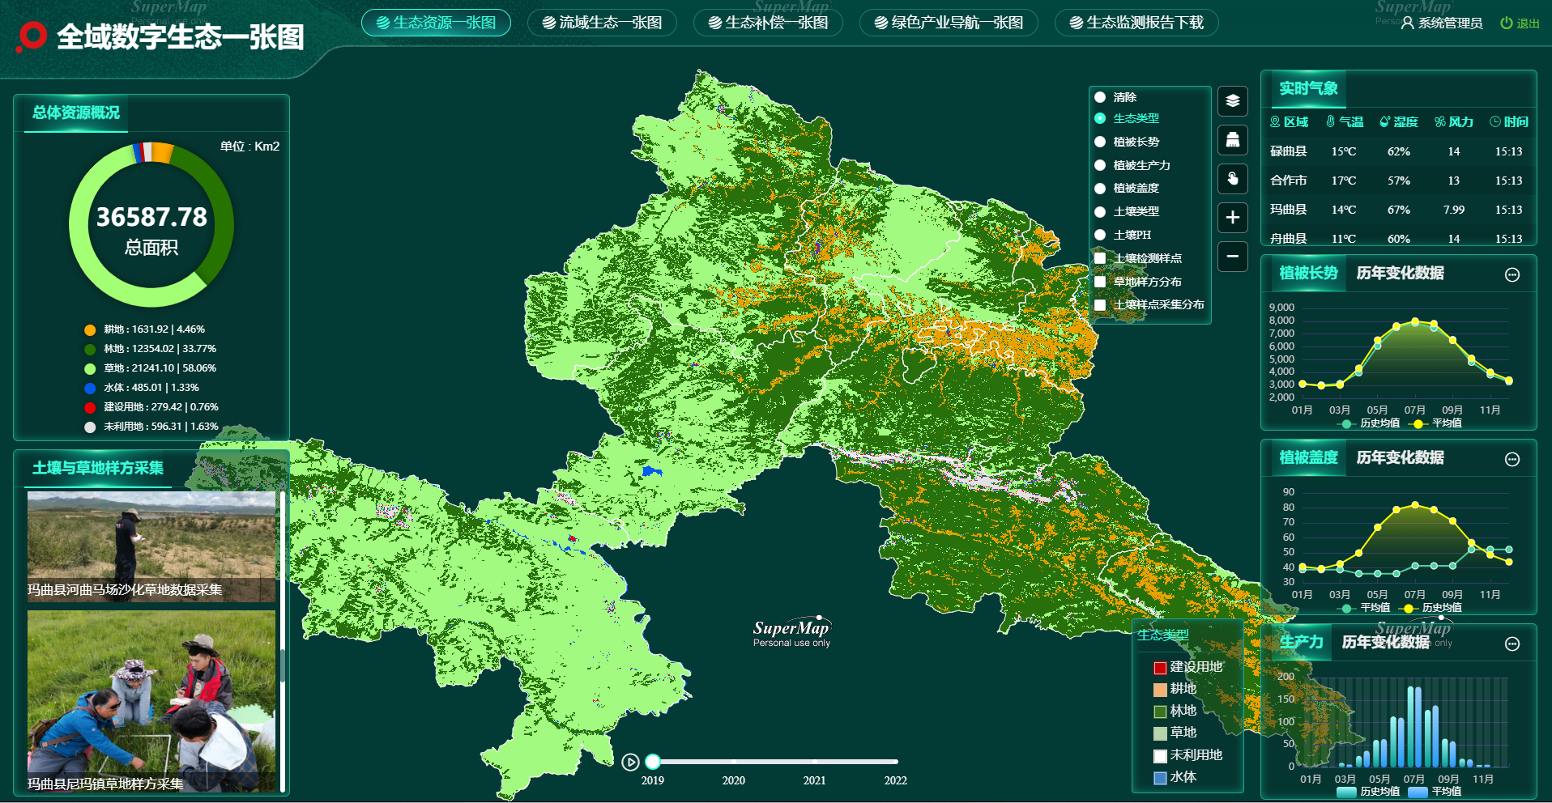
Task: Zoom in with the plus button
Action: pos(1232,218)
